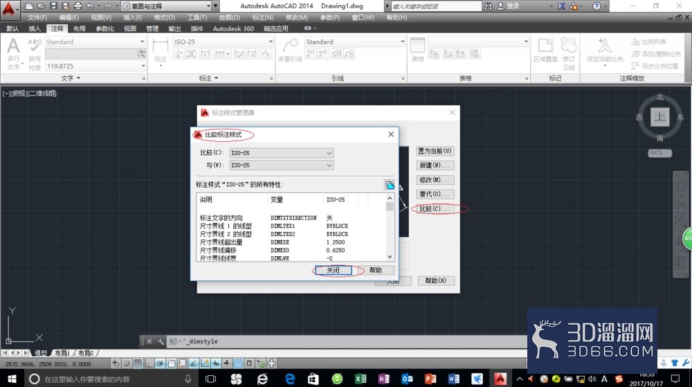
Task: Click the Save disk icon
Action: pos(53,6)
